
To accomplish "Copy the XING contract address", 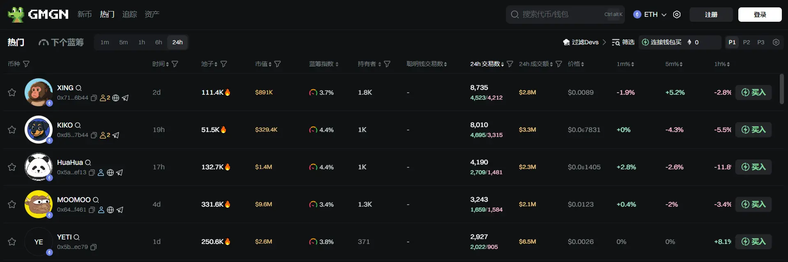I will (x=94, y=98).
